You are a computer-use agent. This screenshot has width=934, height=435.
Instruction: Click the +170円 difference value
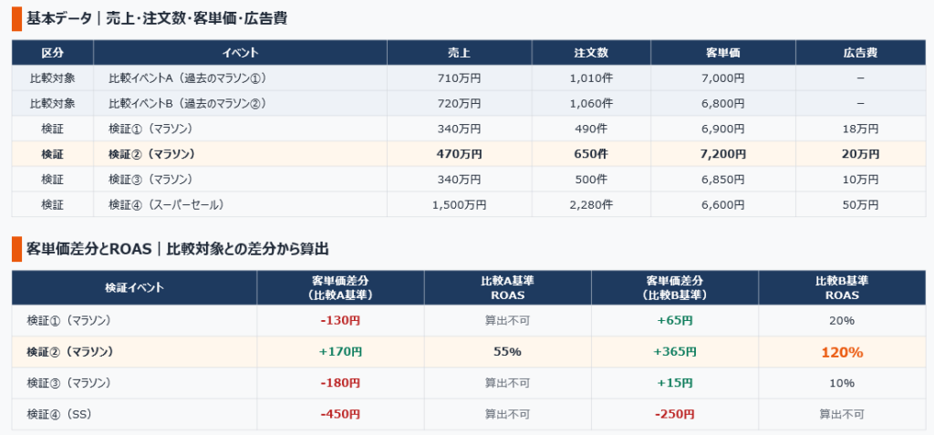[x=341, y=352]
